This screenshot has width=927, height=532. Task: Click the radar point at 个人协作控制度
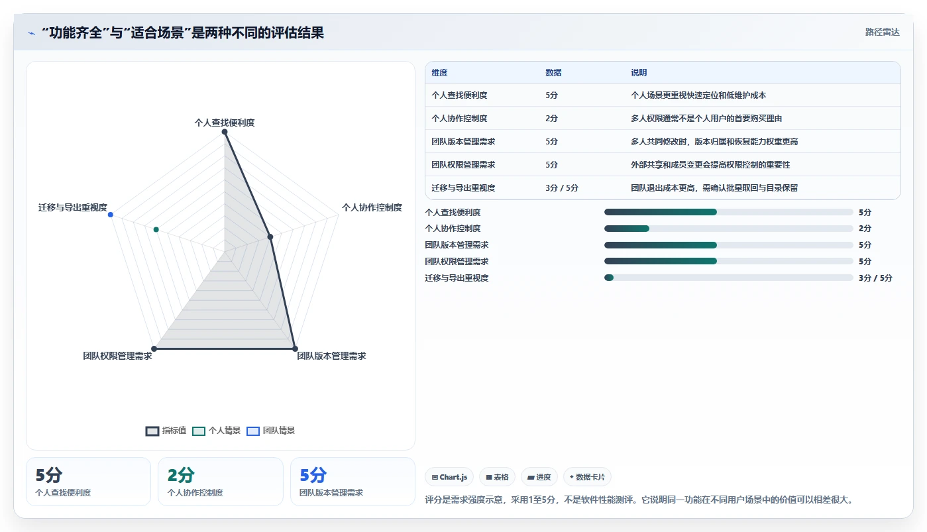270,237
